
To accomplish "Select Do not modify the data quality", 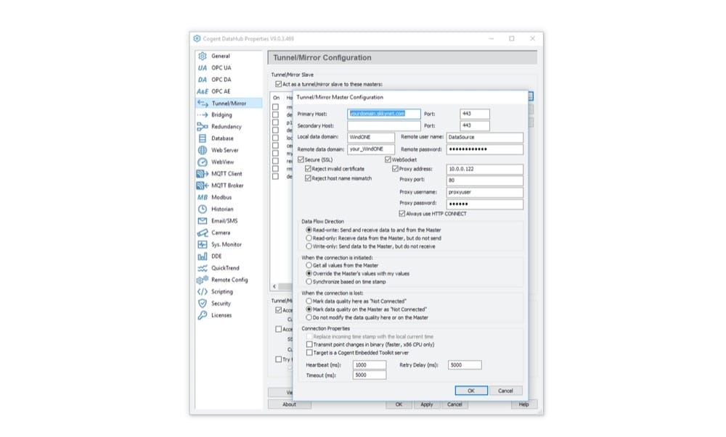I will [x=309, y=318].
